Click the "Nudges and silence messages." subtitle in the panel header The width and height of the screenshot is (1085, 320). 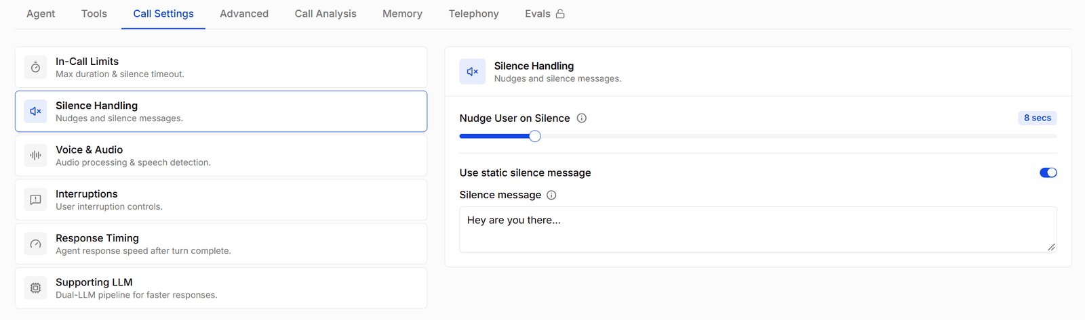tap(557, 78)
